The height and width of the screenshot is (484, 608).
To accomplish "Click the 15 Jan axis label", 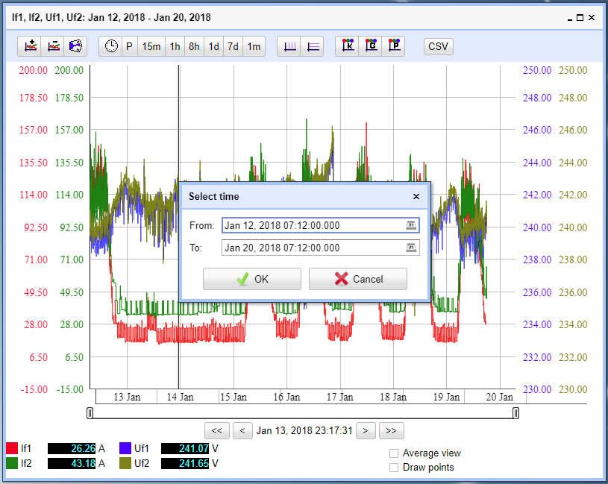I will [x=234, y=397].
